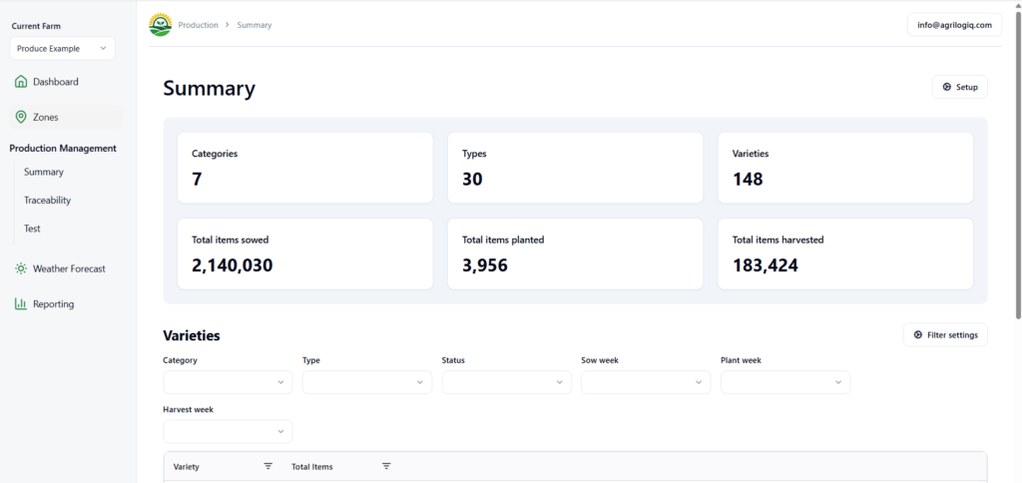The height and width of the screenshot is (483, 1022).
Task: Open the Sow week dropdown
Action: (646, 382)
